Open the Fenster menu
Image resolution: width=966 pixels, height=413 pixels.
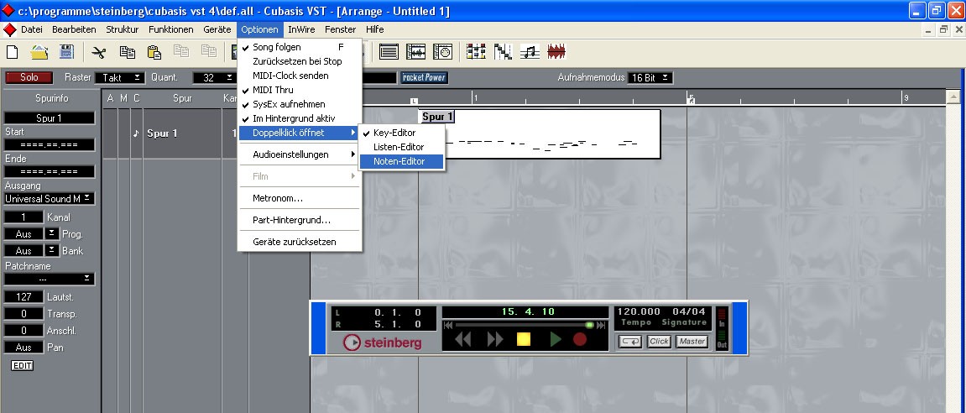(x=341, y=29)
